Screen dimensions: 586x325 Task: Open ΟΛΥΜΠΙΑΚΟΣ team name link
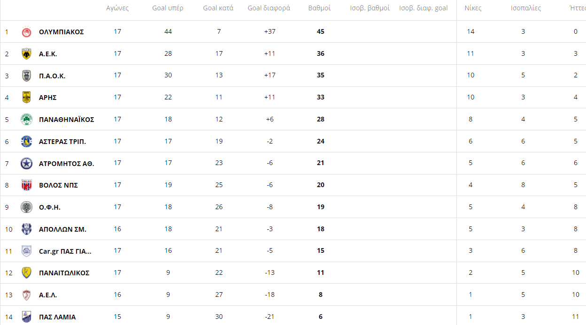(61, 32)
